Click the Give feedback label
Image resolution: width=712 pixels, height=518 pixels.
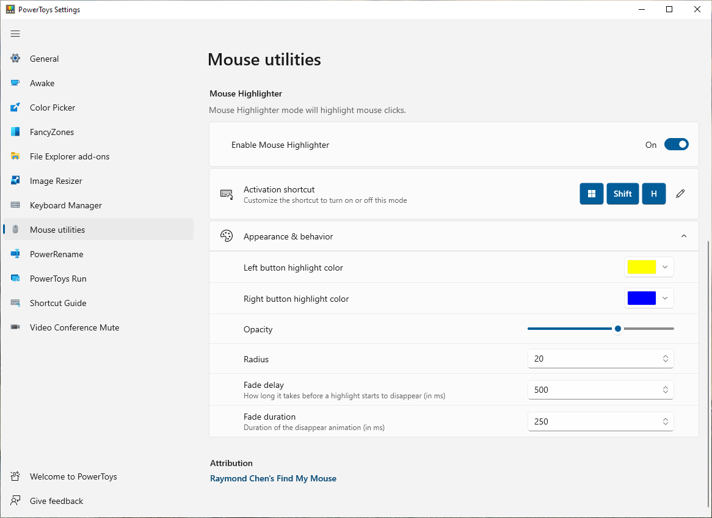pos(56,501)
